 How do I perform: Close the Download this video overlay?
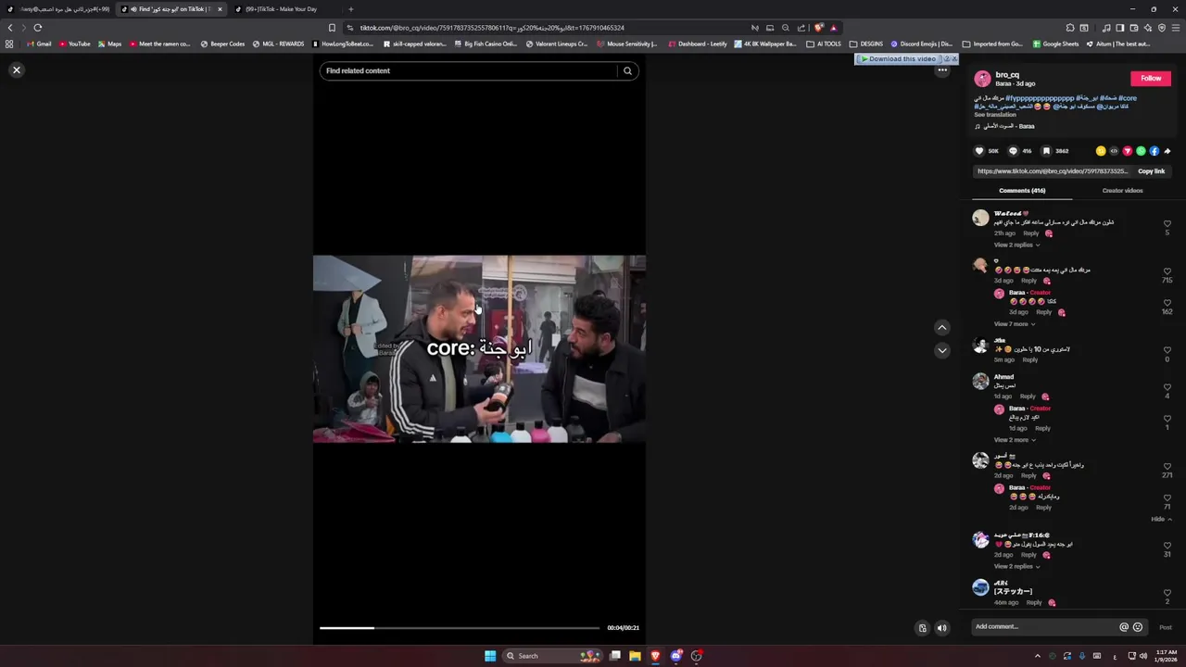[954, 59]
